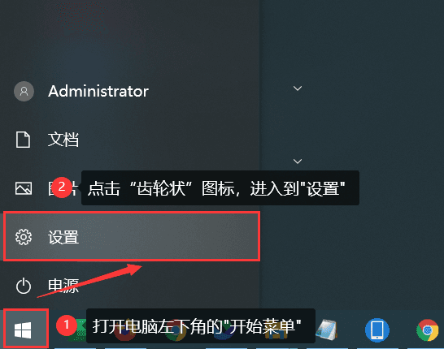Image resolution: width=444 pixels, height=349 pixels.
Task: Expand the lower chevron arrow
Action: (298, 161)
